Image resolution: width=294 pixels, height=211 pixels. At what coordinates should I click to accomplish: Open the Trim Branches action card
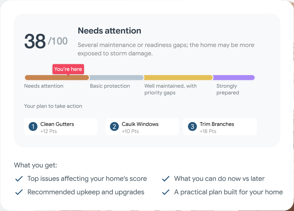click(220, 127)
